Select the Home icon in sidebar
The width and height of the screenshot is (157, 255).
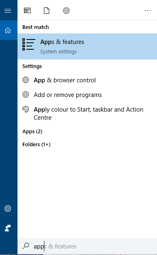point(8,30)
